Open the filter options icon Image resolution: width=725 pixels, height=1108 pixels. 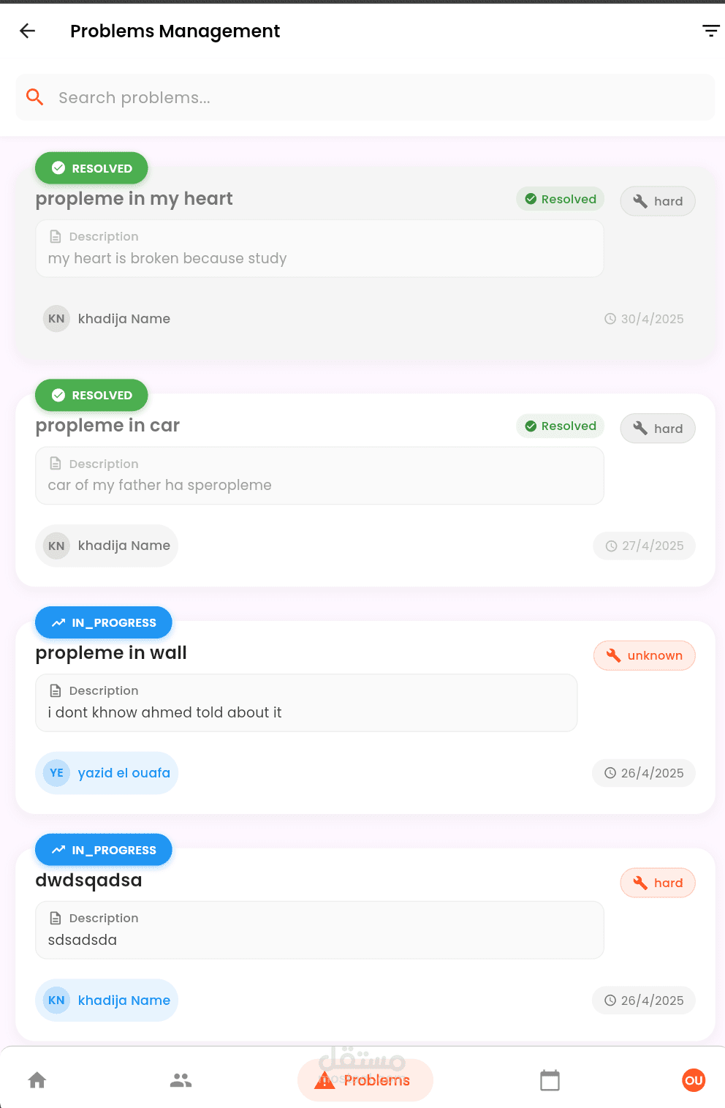710,31
